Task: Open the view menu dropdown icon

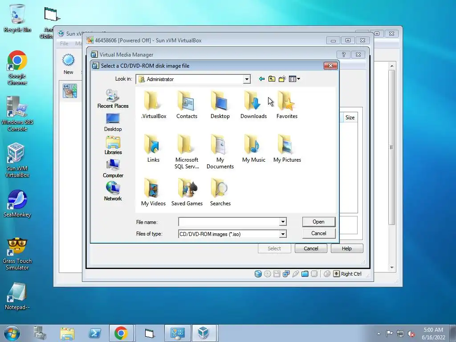Action: coord(294,79)
